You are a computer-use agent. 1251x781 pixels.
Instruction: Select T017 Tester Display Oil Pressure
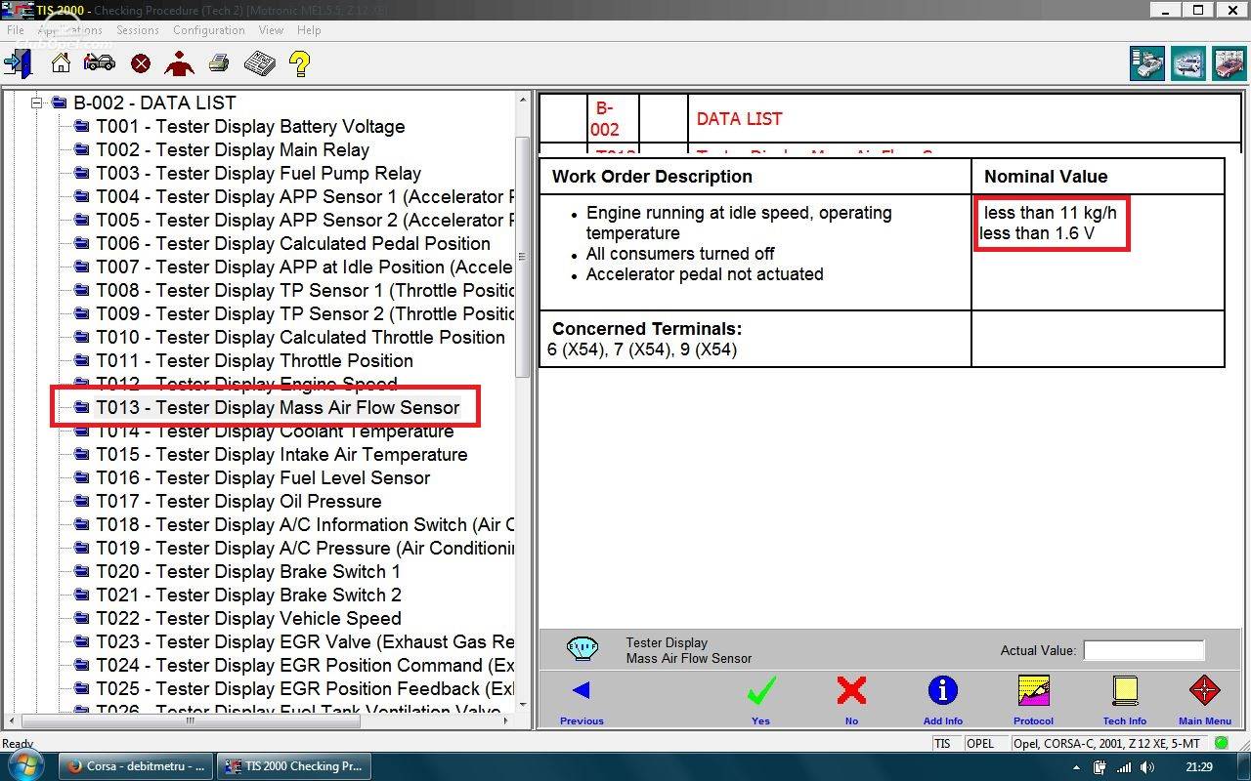(238, 501)
